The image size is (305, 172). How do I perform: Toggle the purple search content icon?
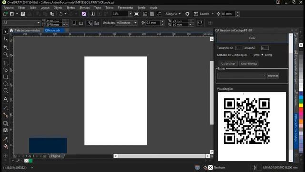point(84,14)
